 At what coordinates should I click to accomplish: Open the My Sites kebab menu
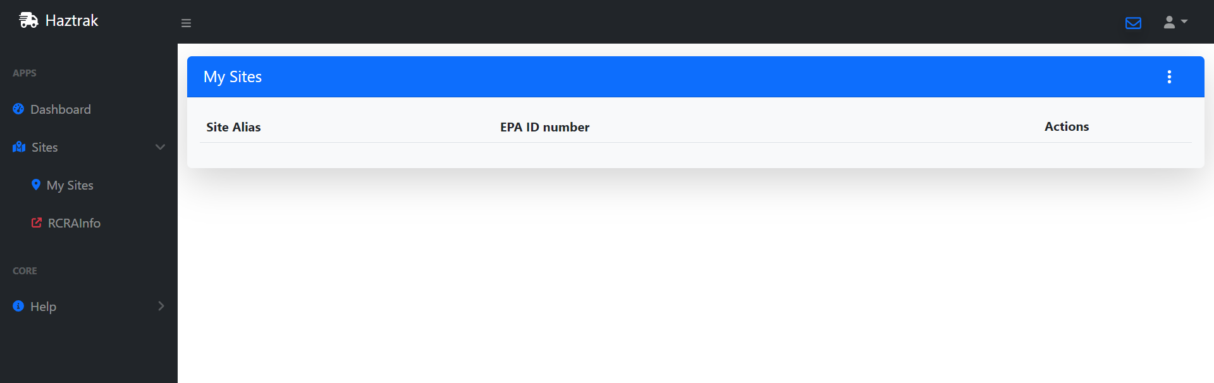[1169, 76]
